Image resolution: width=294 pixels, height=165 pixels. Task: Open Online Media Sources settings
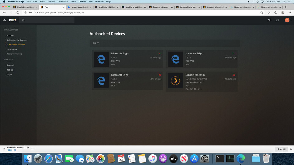pos(17,40)
